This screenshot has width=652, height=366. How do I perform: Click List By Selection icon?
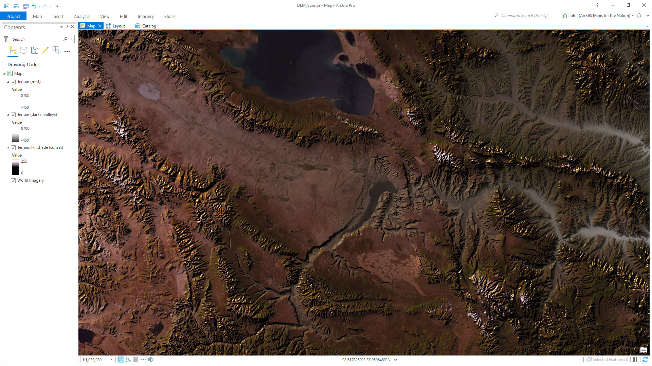35,50
